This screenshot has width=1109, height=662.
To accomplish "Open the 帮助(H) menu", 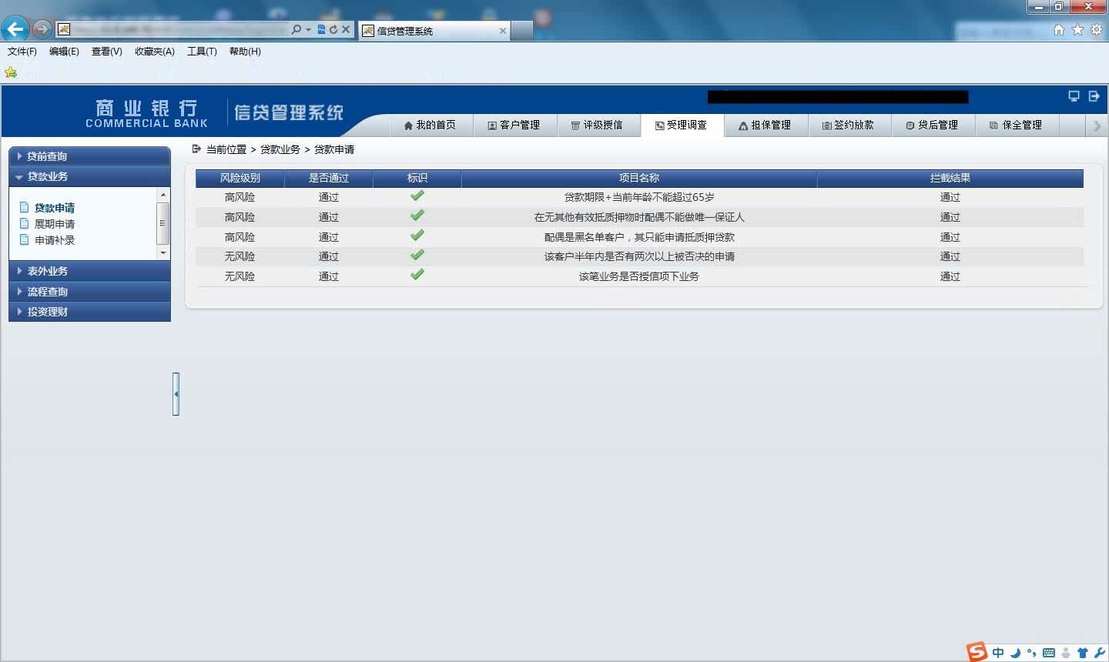I will coord(245,52).
